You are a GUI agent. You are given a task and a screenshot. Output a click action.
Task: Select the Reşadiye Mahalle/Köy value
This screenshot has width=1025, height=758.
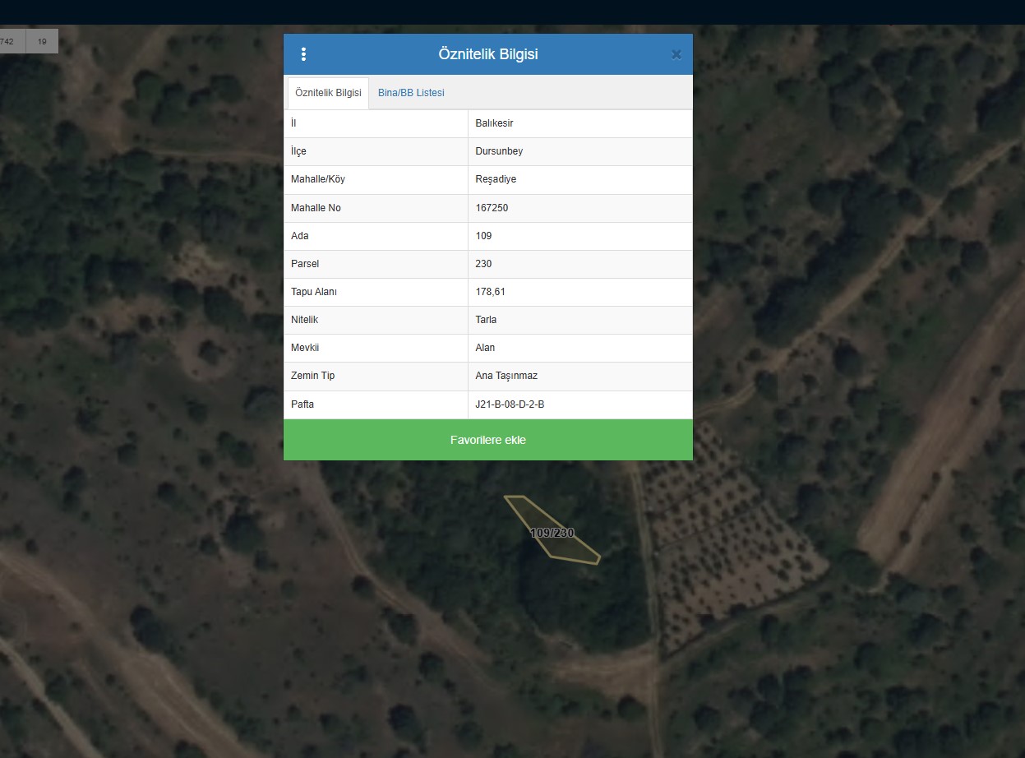(x=496, y=179)
